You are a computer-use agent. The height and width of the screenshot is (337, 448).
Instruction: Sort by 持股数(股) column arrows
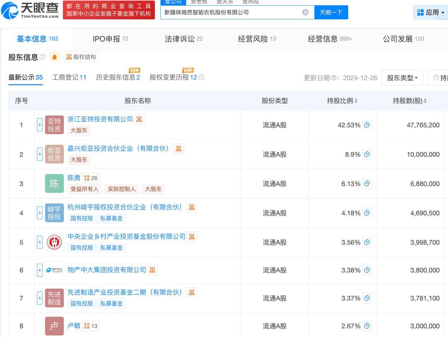coord(425,101)
